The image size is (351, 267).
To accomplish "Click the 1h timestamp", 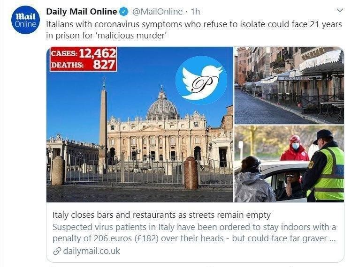I will pyautogui.click(x=195, y=12).
